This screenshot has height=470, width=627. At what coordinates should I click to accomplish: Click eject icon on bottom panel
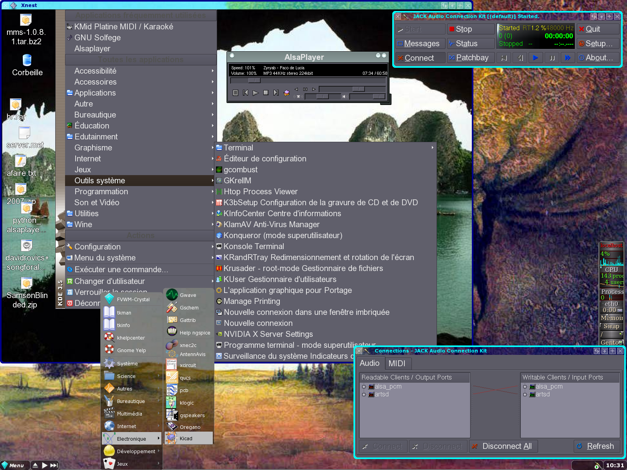(35, 465)
